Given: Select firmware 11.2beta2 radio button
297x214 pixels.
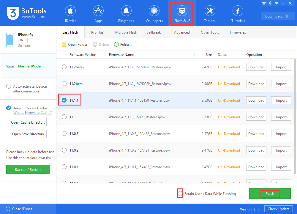Looking at the screenshot, I should coord(64,67).
